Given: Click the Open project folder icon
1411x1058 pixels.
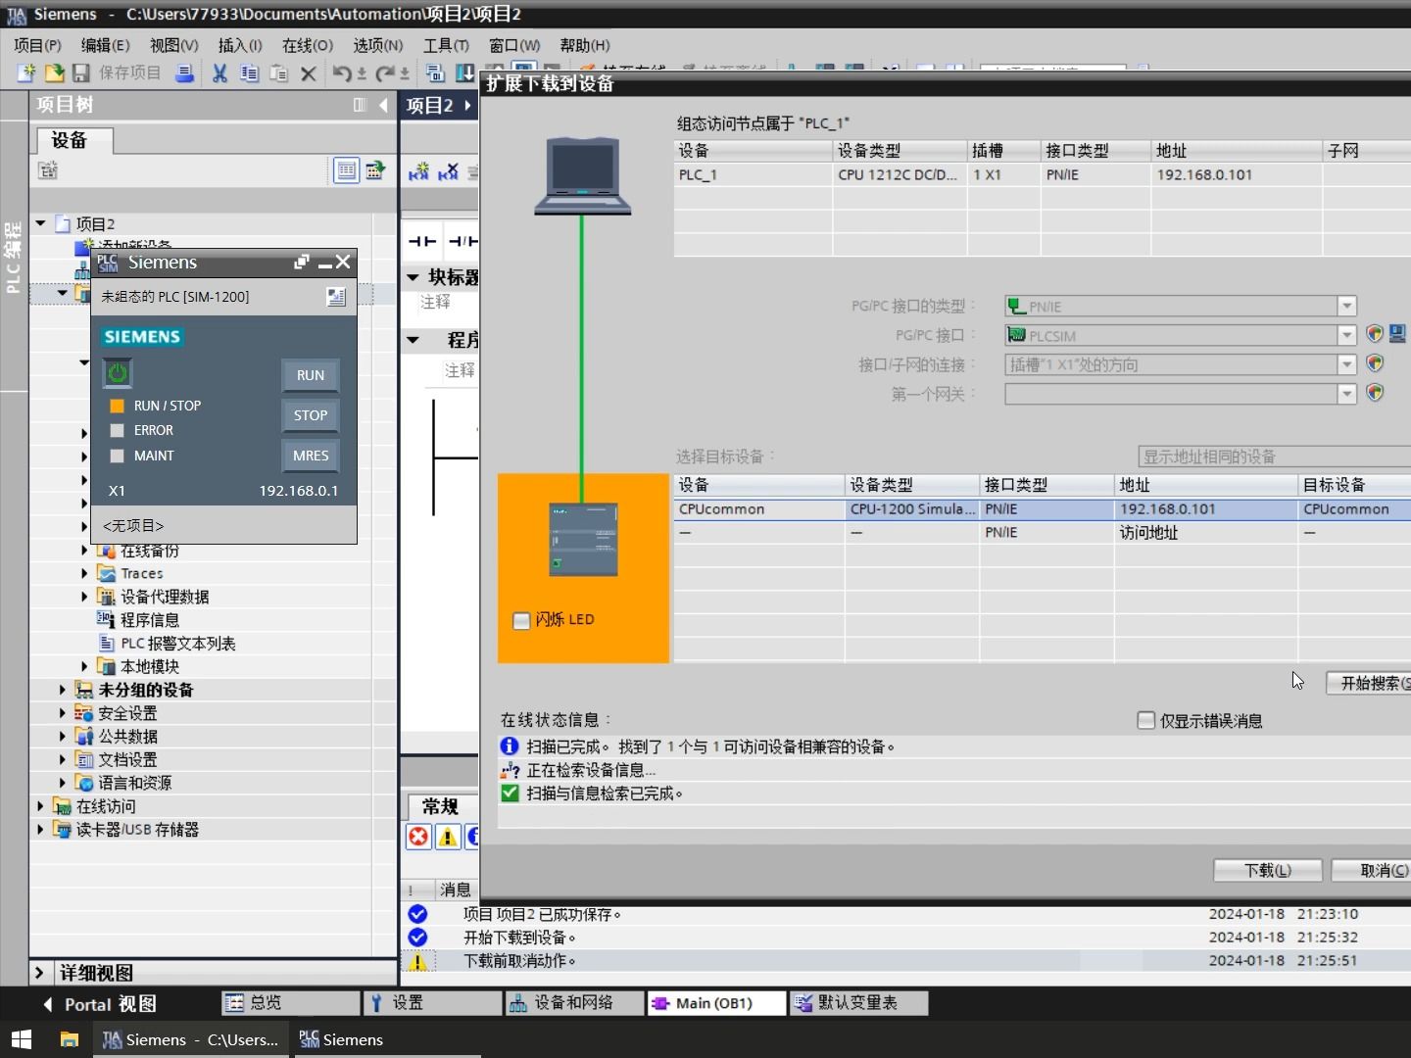Looking at the screenshot, I should pos(54,72).
